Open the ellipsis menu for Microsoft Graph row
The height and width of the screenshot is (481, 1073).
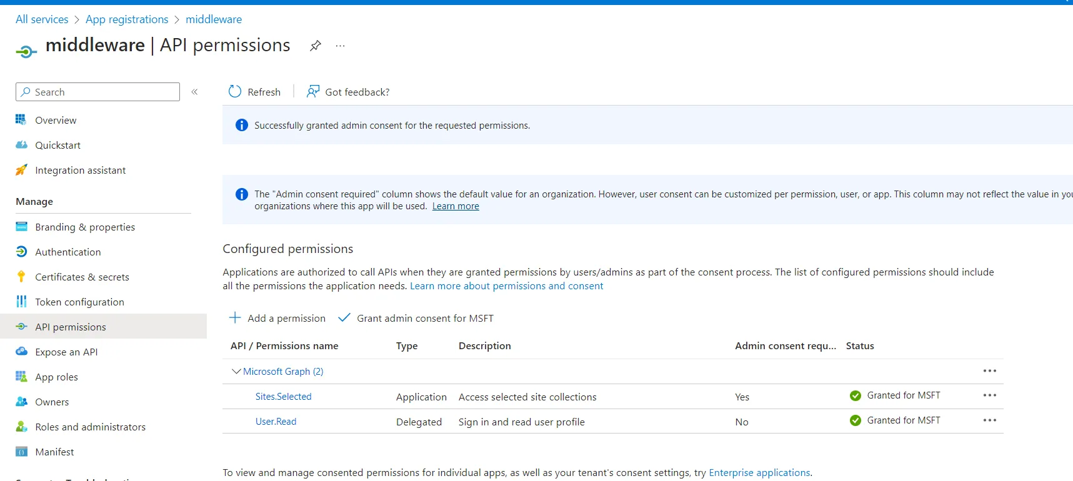coord(989,371)
